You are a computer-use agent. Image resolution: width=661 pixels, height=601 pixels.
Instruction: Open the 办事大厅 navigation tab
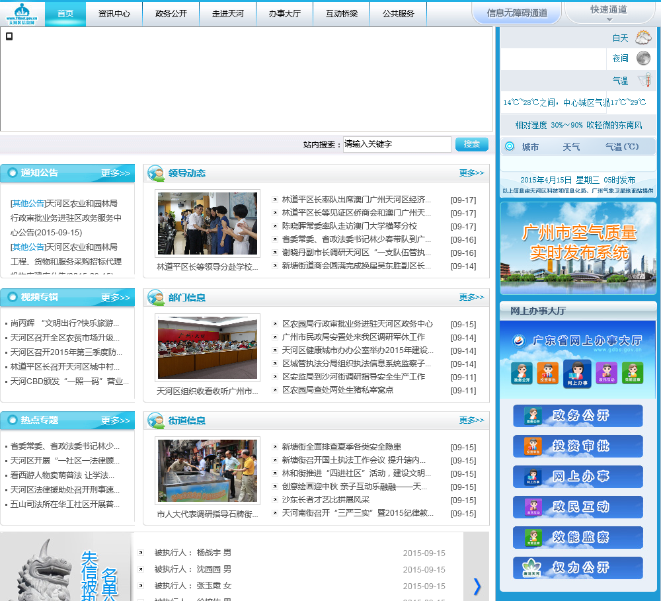click(x=284, y=13)
